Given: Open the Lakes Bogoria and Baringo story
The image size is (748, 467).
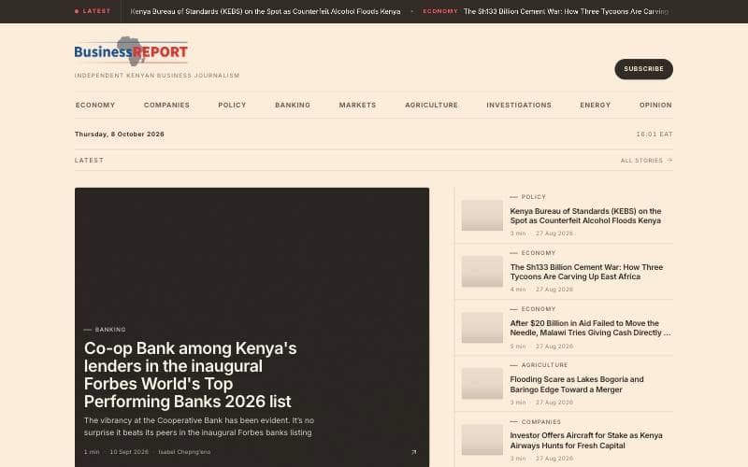Looking at the screenshot, I should pyautogui.click(x=577, y=384).
